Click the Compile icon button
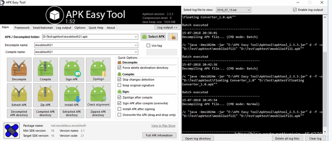 point(45,70)
